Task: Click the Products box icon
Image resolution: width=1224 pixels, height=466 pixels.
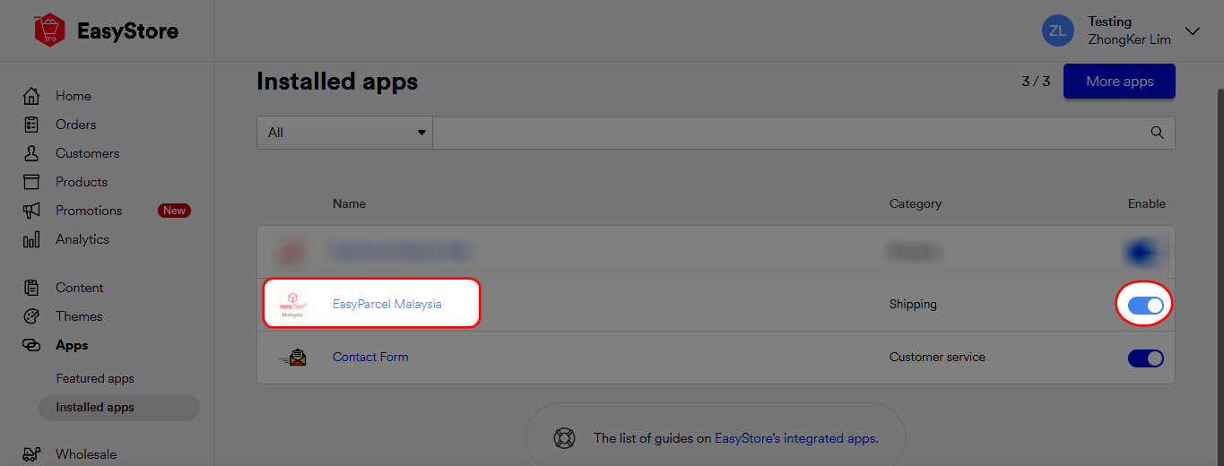Action: (31, 182)
